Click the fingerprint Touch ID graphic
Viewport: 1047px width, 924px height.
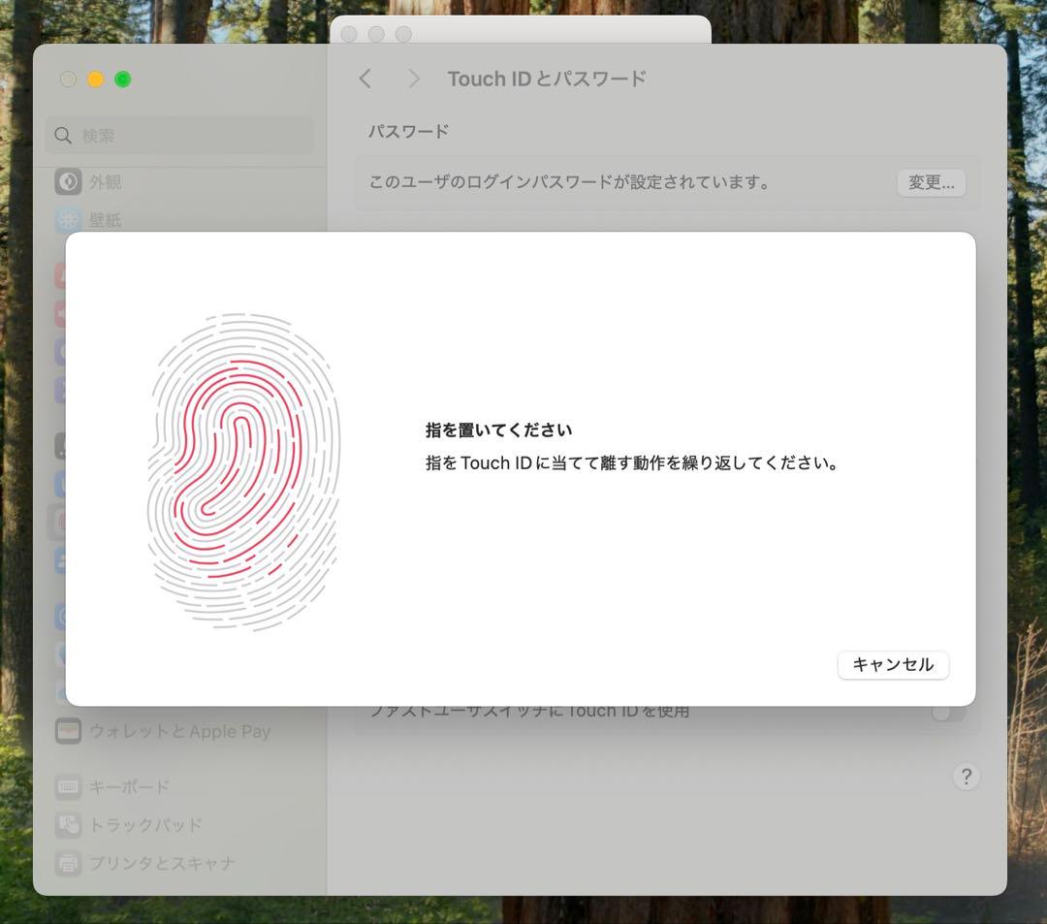pos(243,472)
